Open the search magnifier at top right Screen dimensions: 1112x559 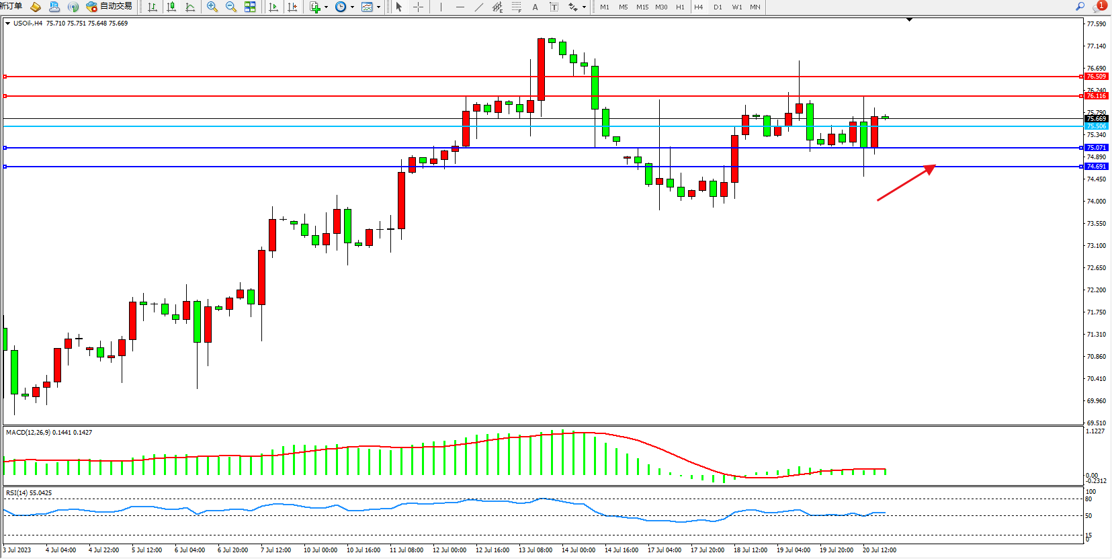click(1080, 6)
